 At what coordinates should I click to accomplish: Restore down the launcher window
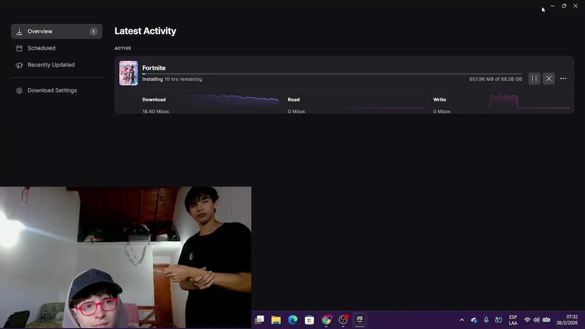[x=564, y=6]
